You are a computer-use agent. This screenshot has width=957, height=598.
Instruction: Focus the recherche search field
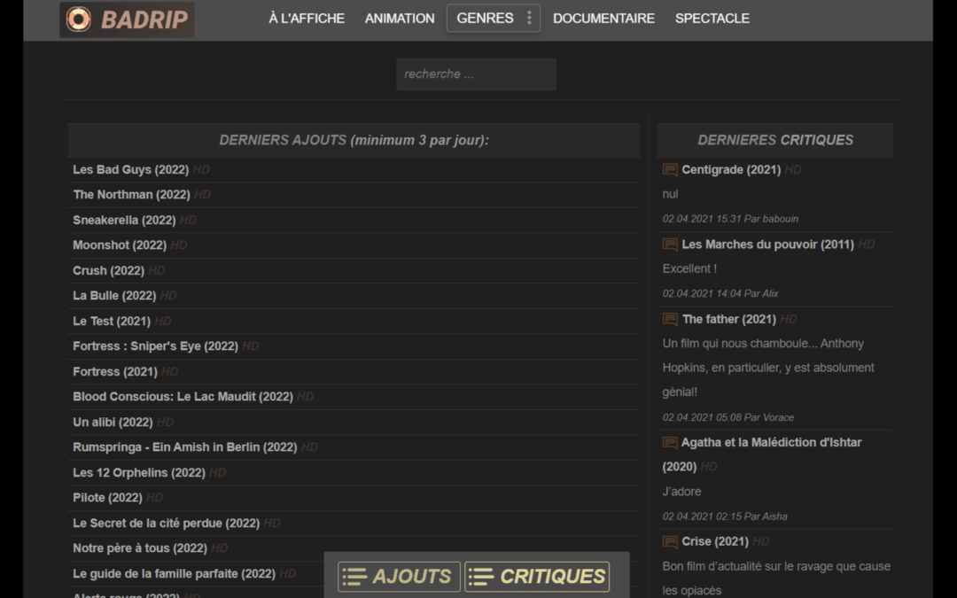[476, 74]
